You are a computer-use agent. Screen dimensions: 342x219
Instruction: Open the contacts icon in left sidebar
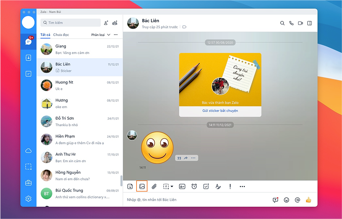28,58
